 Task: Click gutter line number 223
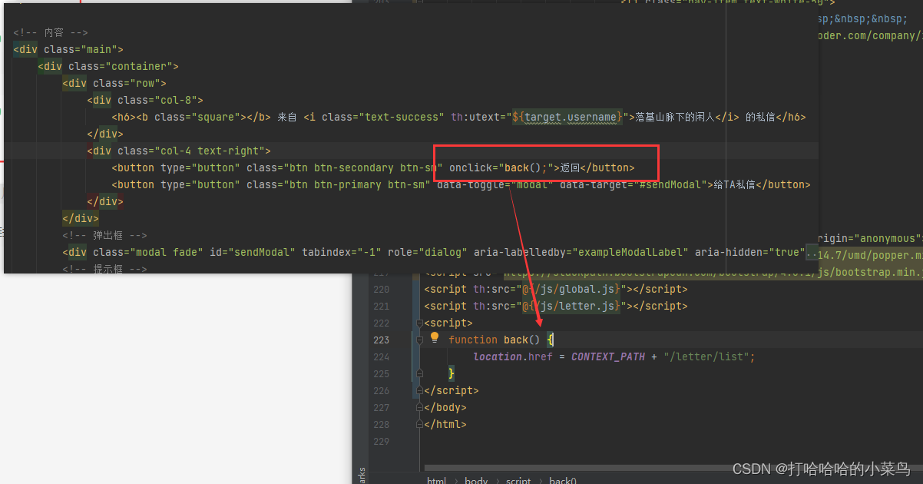[381, 340]
